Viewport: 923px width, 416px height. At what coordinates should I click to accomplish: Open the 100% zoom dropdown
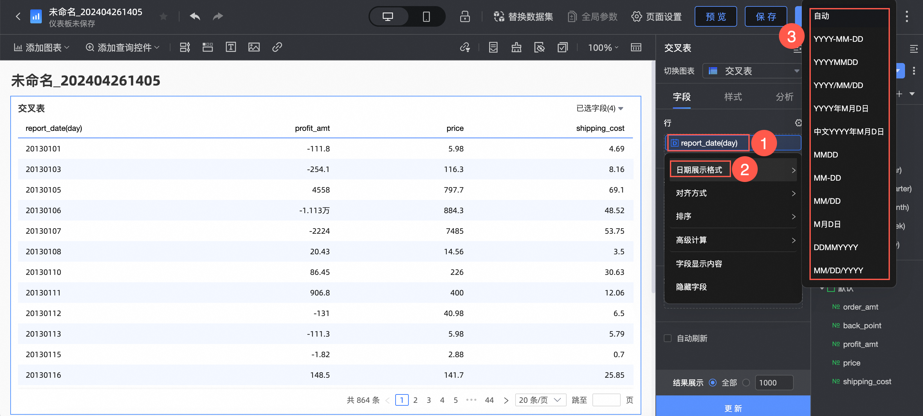pyautogui.click(x=603, y=47)
